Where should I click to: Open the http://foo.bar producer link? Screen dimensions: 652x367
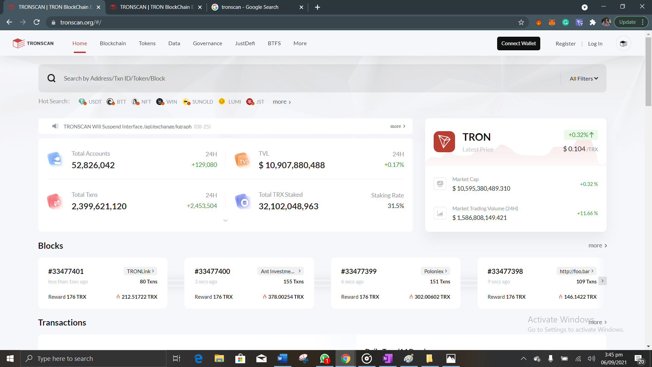[576, 271]
